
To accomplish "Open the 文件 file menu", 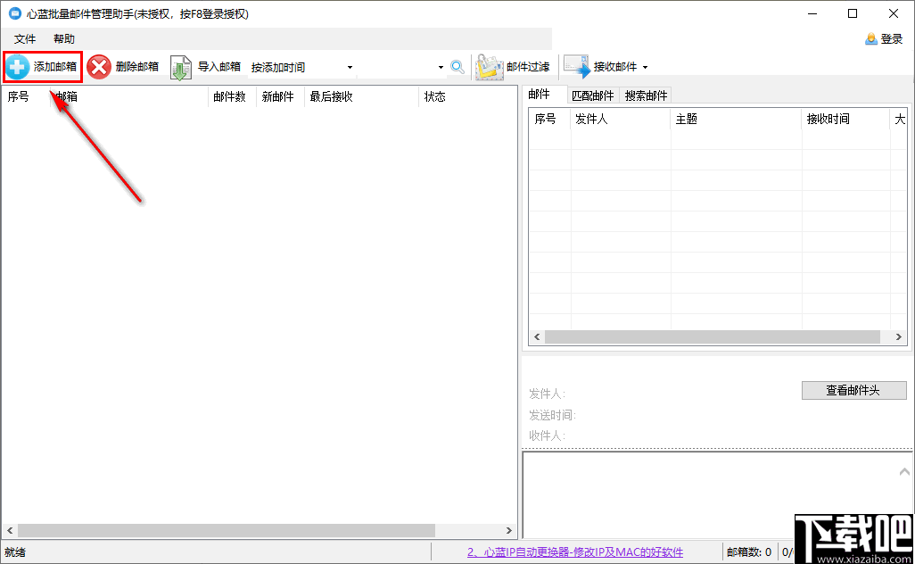I will 25,38.
